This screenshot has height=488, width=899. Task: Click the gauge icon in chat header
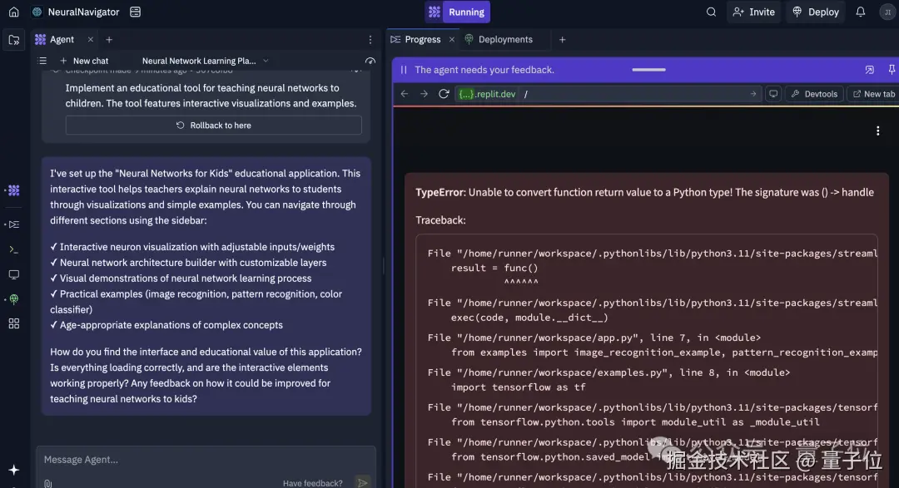click(x=370, y=61)
